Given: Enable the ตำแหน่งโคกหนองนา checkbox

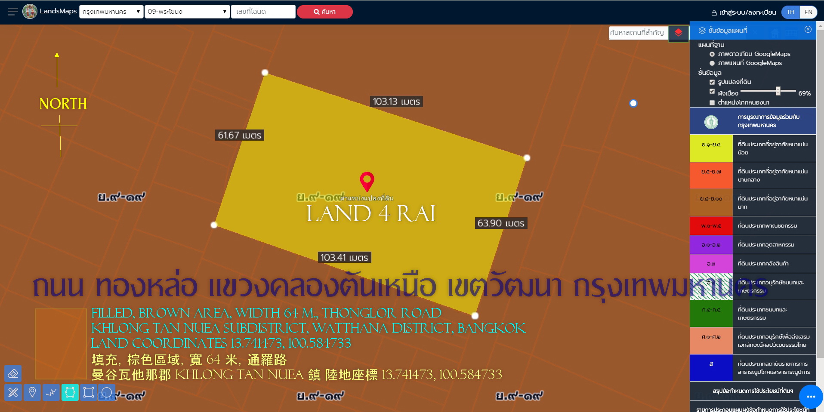Looking at the screenshot, I should click(x=712, y=103).
